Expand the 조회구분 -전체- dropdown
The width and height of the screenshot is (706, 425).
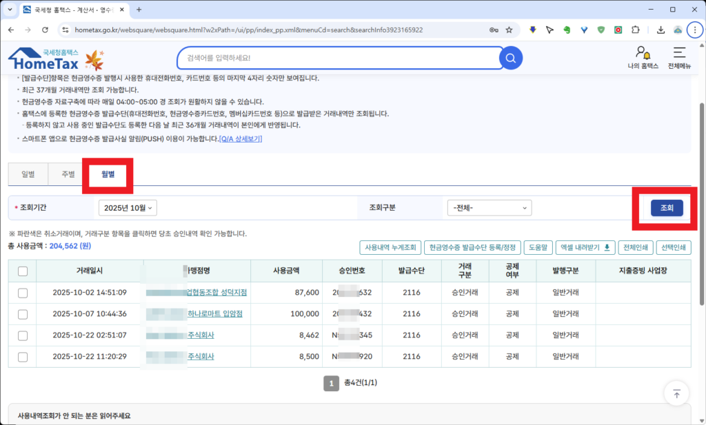[x=489, y=208]
